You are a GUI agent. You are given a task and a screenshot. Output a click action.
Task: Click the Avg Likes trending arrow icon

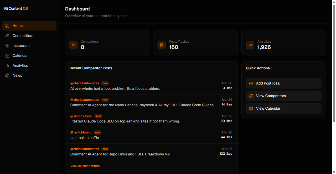pos(250,45)
